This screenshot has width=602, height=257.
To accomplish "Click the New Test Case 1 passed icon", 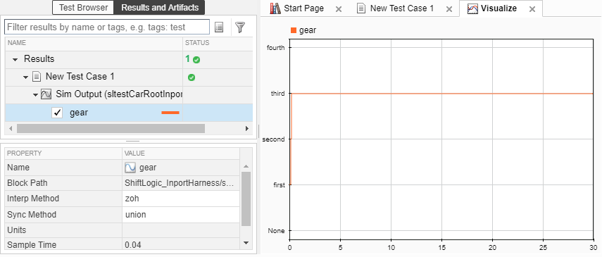I will 192,77.
